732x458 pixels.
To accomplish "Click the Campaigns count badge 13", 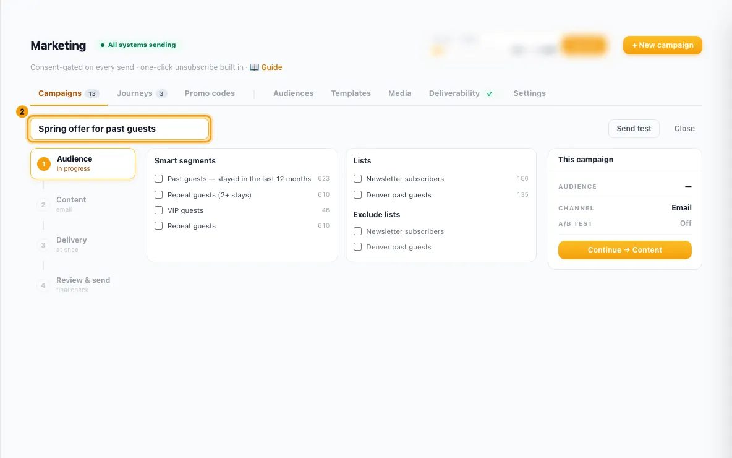I will pyautogui.click(x=92, y=93).
